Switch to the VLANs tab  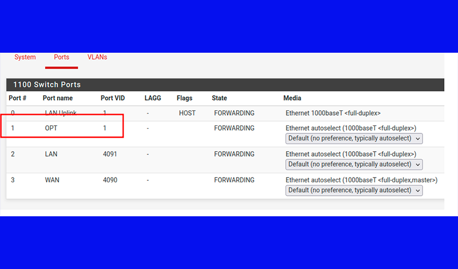[98, 57]
